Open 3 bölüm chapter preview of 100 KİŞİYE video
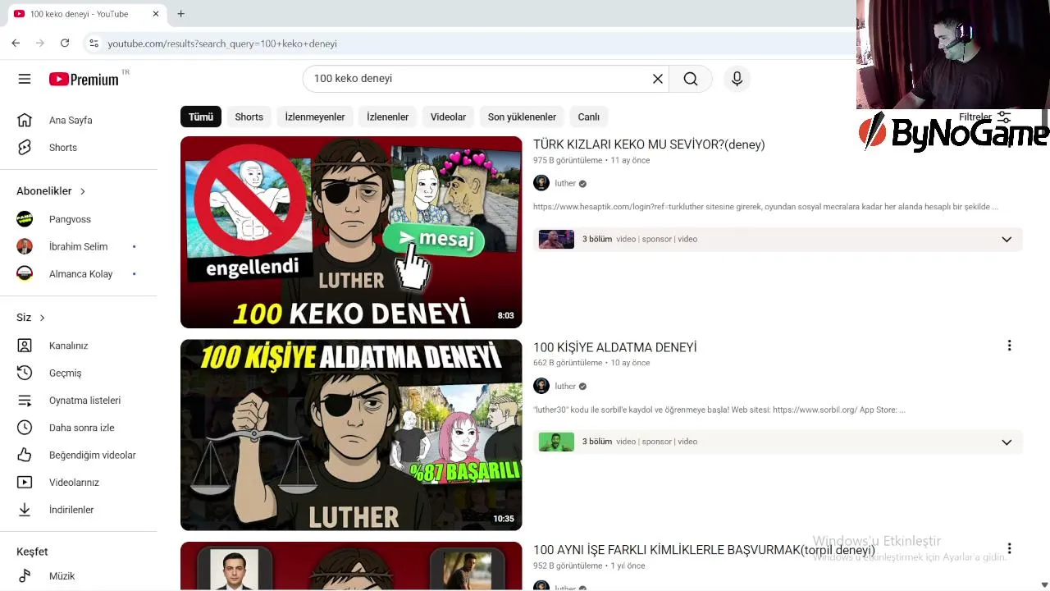 coord(556,442)
